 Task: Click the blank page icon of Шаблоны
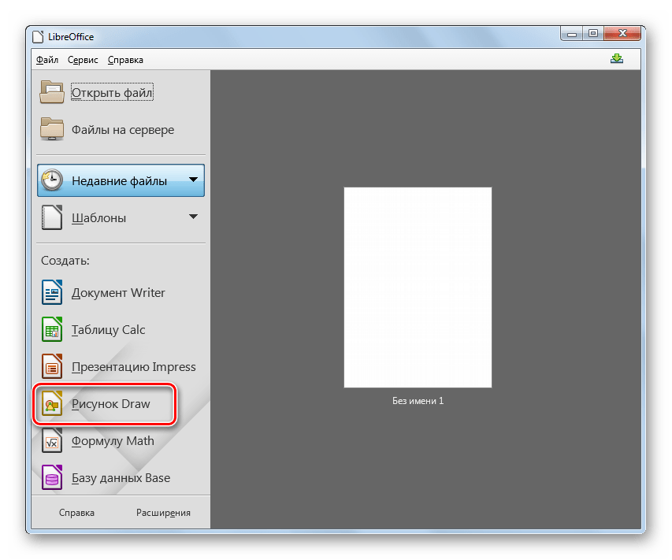[52, 217]
